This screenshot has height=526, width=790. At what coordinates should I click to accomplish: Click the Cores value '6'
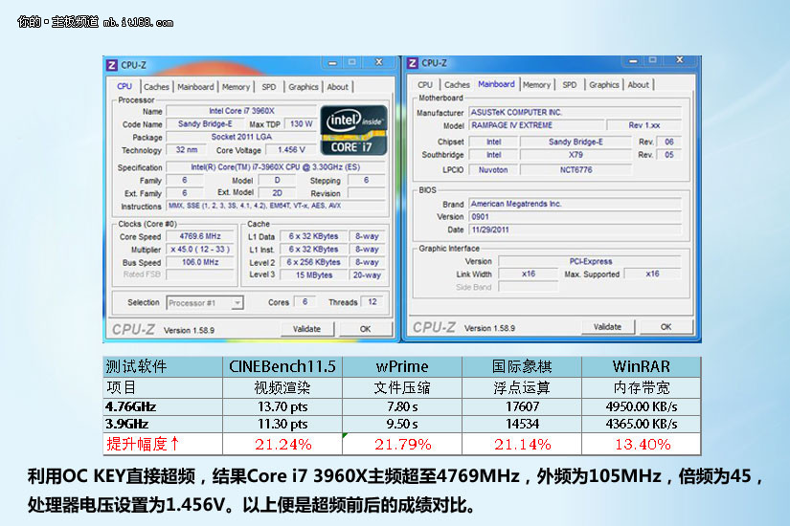coord(305,301)
